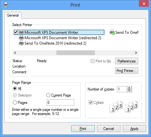Toggle checkbox beside Microsoft XPS Document Writer
151x137 pixels.
click(x=16, y=32)
